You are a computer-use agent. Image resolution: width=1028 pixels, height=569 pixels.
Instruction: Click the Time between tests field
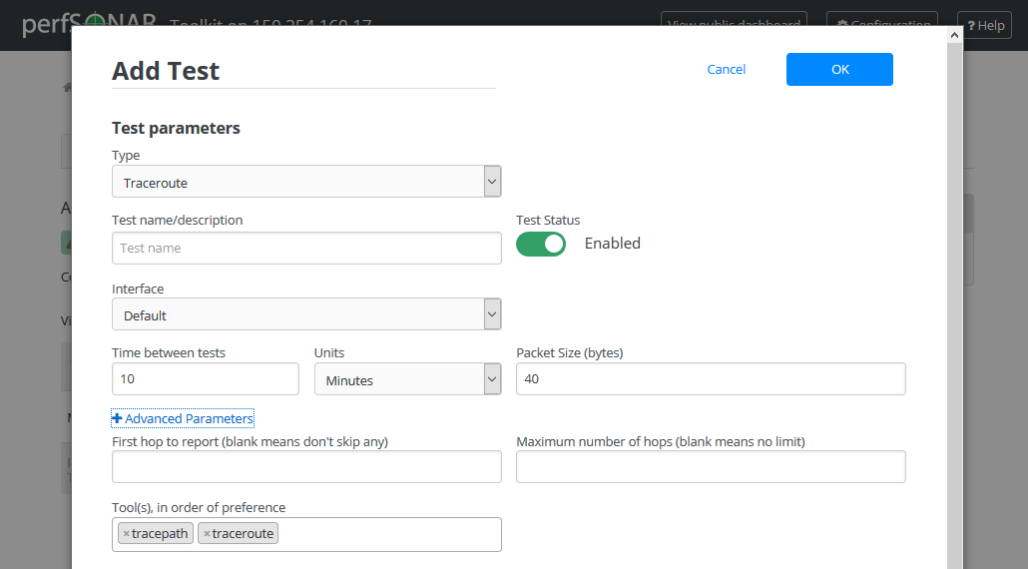point(206,379)
